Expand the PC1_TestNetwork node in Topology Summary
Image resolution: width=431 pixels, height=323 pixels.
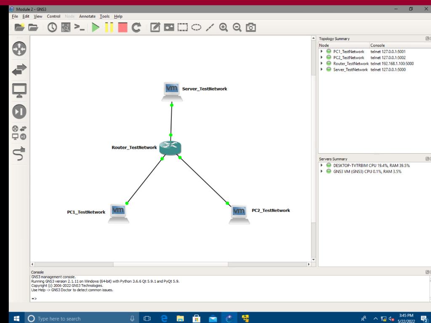coord(321,51)
